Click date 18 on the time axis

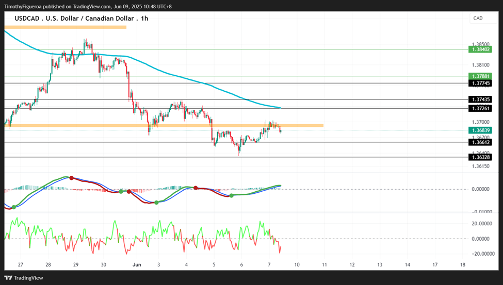click(463, 264)
